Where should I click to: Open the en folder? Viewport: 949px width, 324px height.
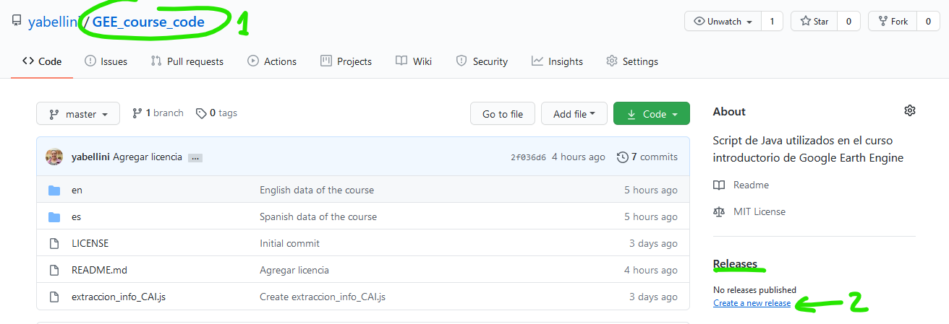[x=77, y=190]
